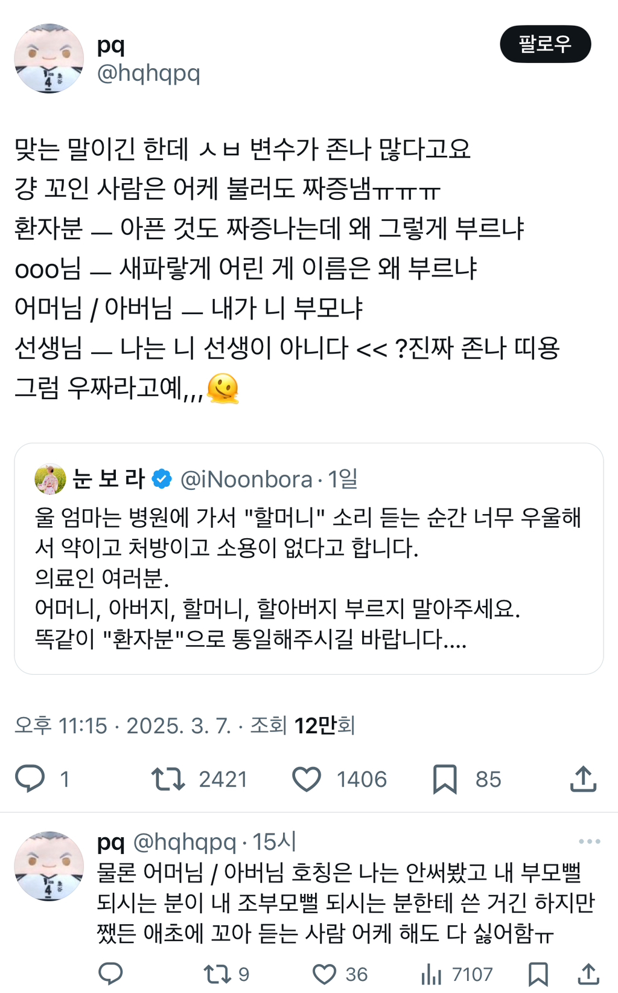This screenshot has height=993, width=618.
Task: Open pq's avatar on the reply tweet
Action: click(x=49, y=866)
